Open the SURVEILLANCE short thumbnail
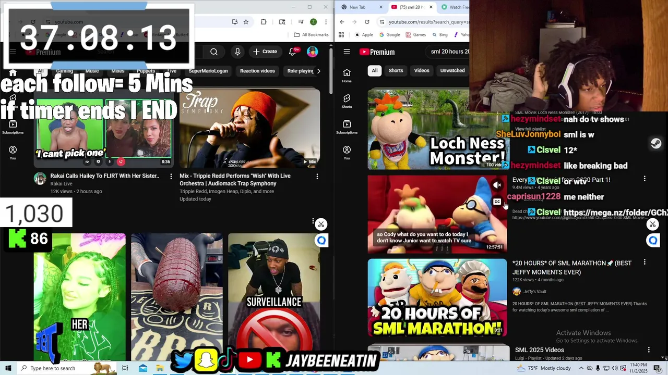This screenshot has height=375, width=668. pos(274,297)
